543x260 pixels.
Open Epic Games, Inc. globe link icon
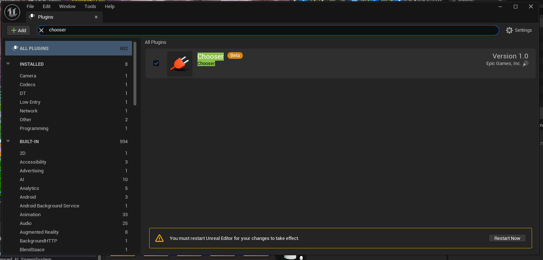pos(525,64)
